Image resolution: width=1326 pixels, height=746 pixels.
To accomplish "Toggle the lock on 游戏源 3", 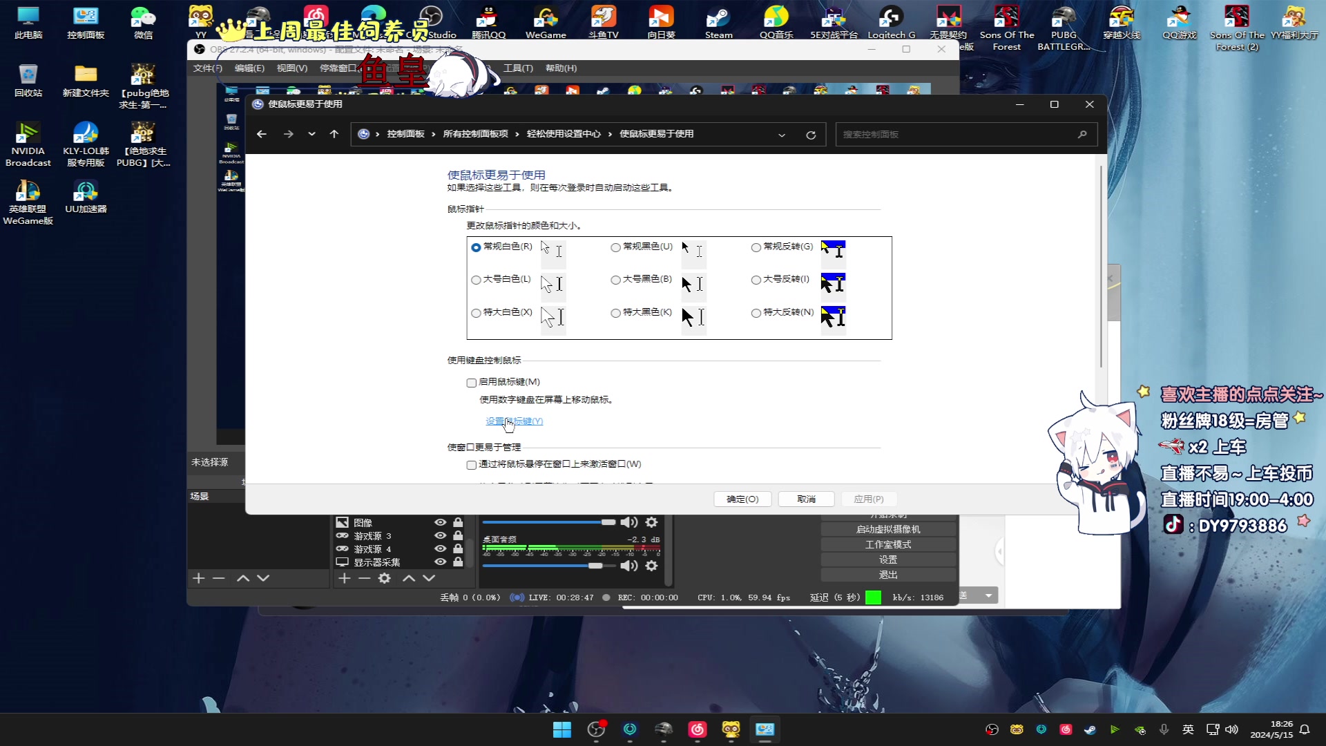I will 458,536.
